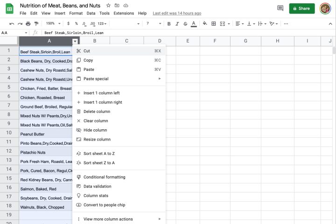Image resolution: width=336 pixels, height=224 pixels.
Task: Choose Resize column
Action: (119, 140)
